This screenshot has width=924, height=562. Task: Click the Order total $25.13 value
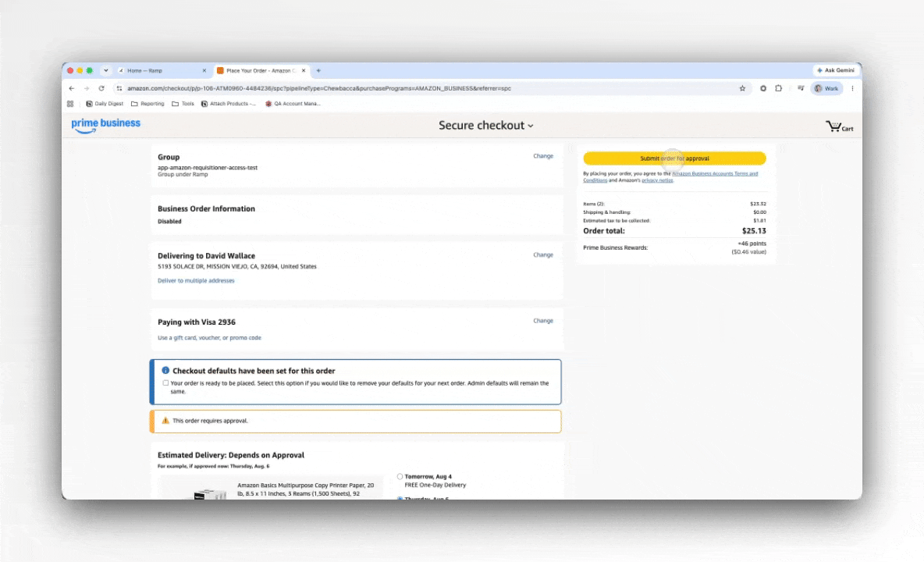pyautogui.click(x=754, y=231)
